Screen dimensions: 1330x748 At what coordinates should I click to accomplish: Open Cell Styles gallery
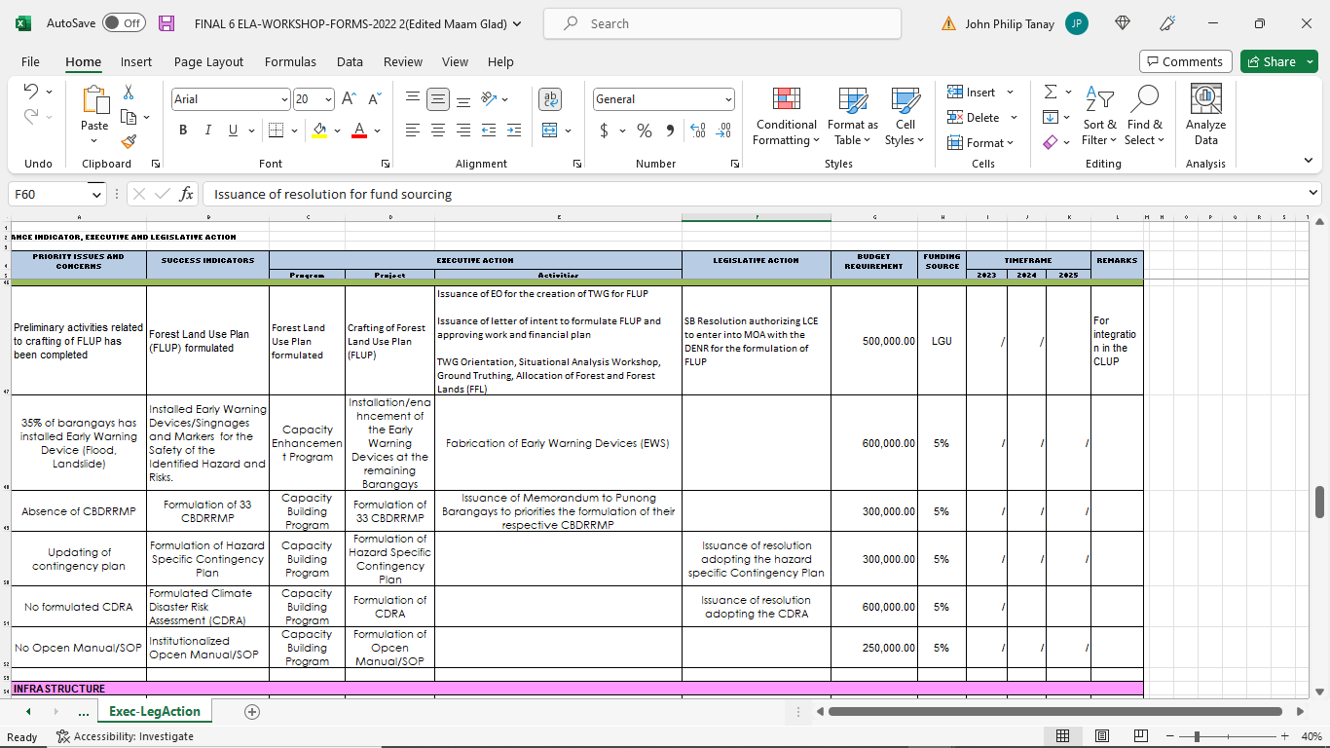tap(905, 116)
